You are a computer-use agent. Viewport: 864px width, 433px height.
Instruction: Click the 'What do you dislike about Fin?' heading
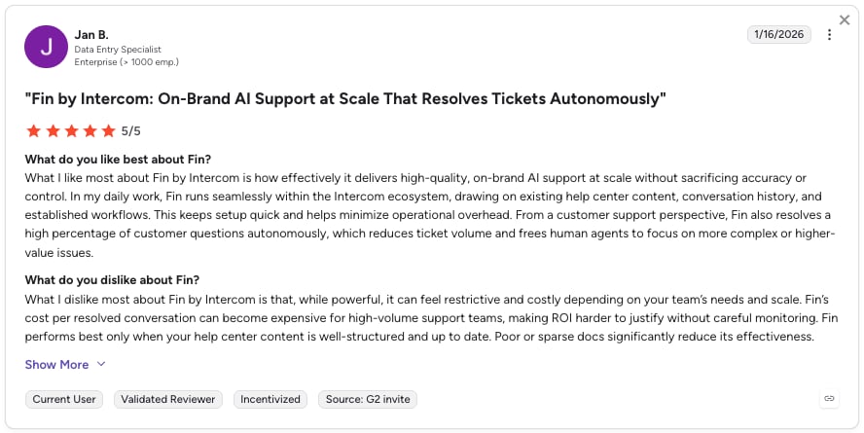click(112, 280)
